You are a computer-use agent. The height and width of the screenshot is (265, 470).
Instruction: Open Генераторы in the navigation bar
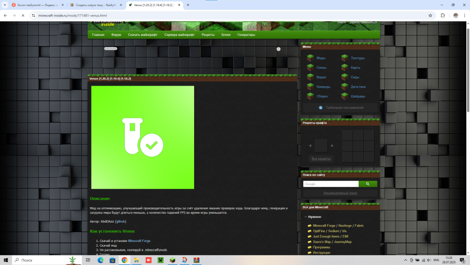point(246,35)
